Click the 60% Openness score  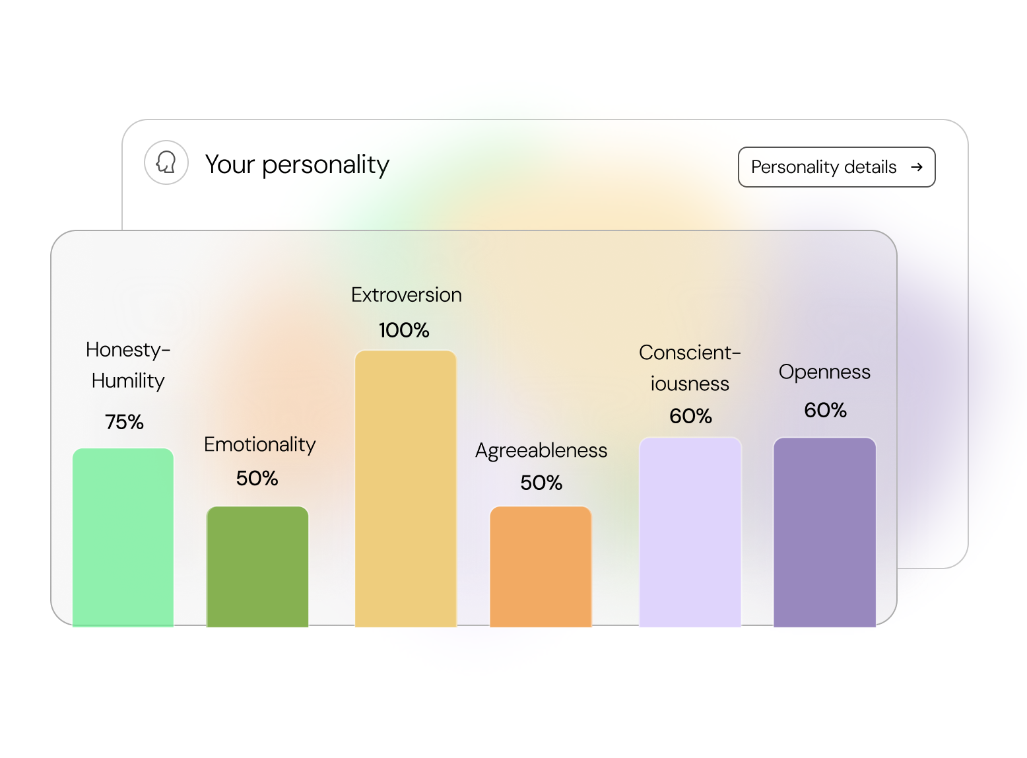coord(825,410)
